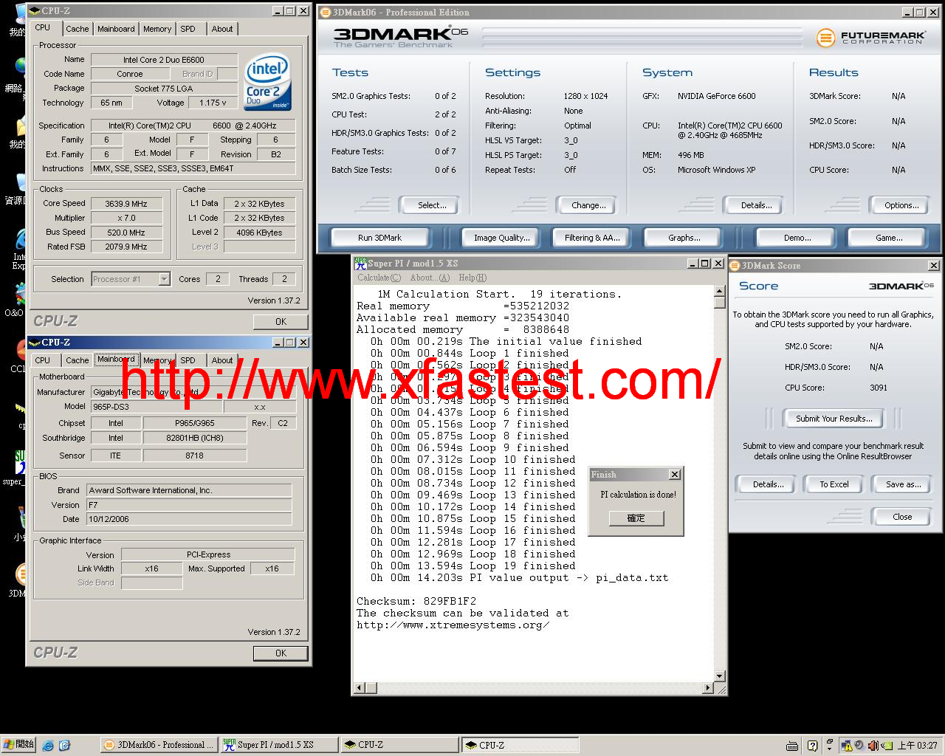Launch Internet Explorer from quick launch
This screenshot has width=945, height=756.
[x=48, y=746]
